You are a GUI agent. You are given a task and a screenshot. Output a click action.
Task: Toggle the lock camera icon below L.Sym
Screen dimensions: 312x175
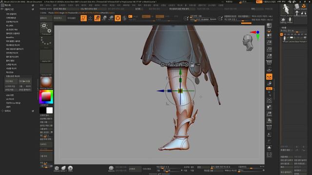269,84
